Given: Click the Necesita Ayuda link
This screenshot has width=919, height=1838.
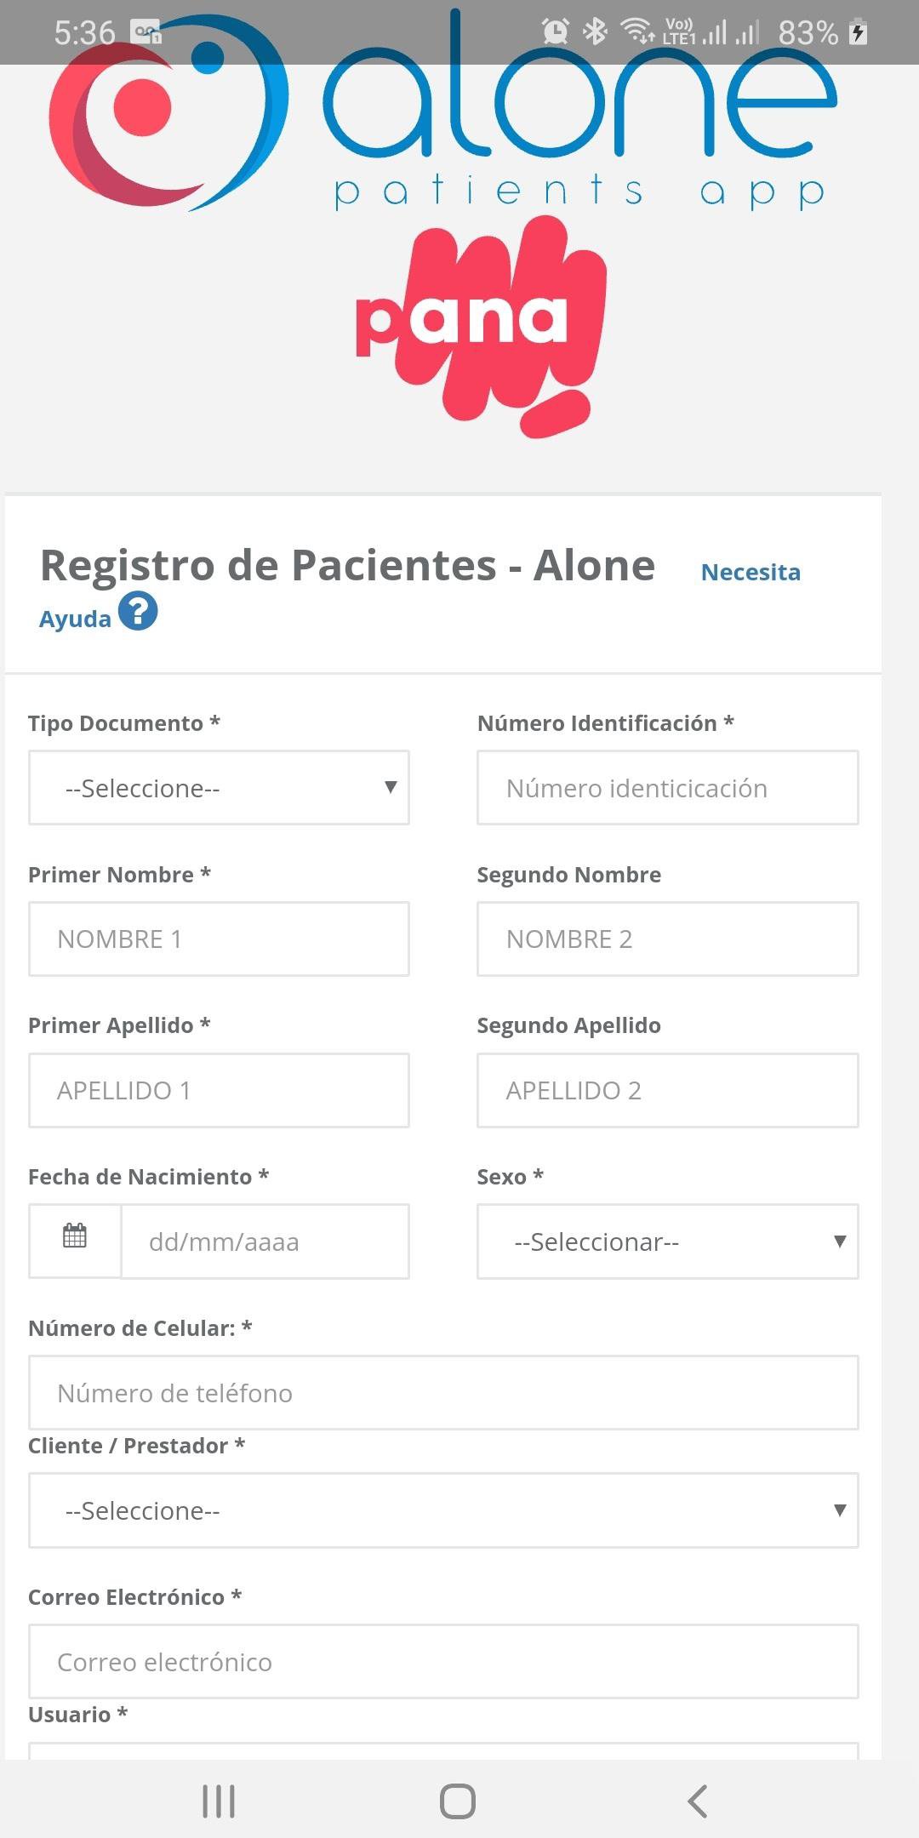Looking at the screenshot, I should pos(750,572).
